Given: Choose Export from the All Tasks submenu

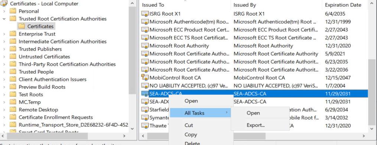Looking at the screenshot, I should click(x=256, y=125).
